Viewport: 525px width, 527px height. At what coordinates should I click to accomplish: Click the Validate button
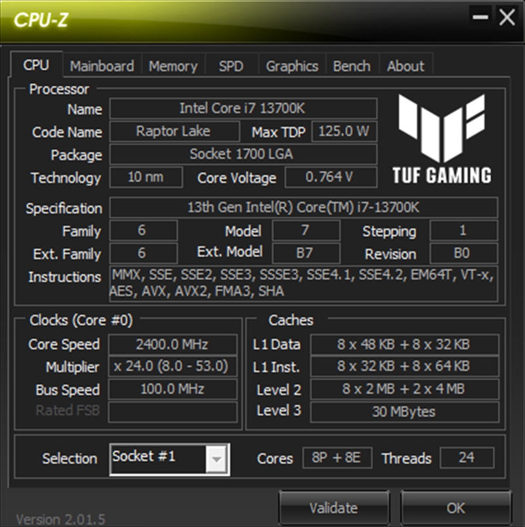pos(333,507)
